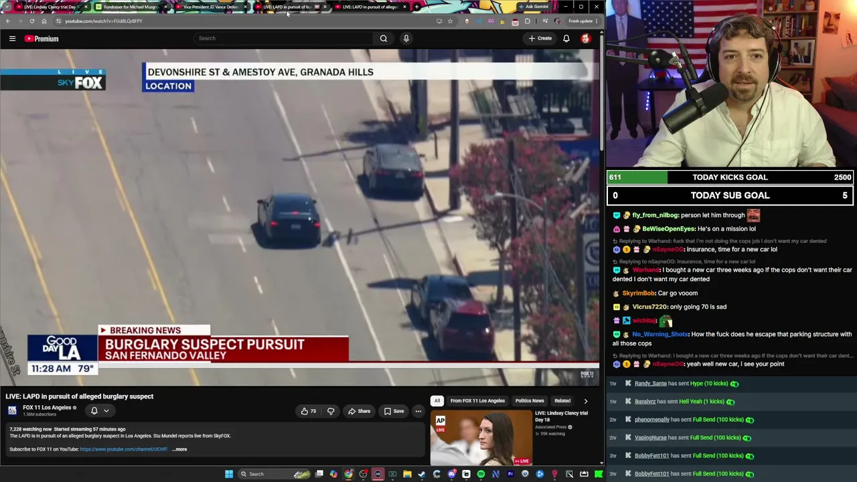The width and height of the screenshot is (857, 482).
Task: Open Task View on the taskbar
Action: (319, 474)
